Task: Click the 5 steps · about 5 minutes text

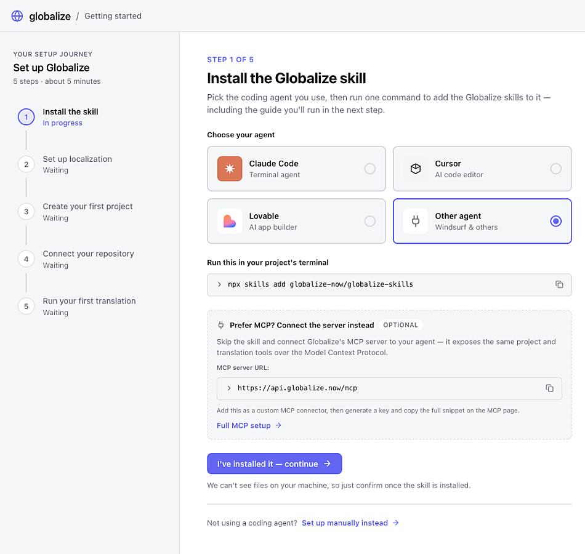Action: click(57, 81)
